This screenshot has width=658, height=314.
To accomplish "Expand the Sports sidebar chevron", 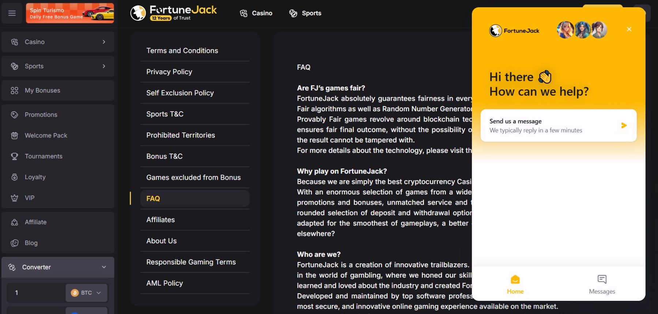I will 104,66.
